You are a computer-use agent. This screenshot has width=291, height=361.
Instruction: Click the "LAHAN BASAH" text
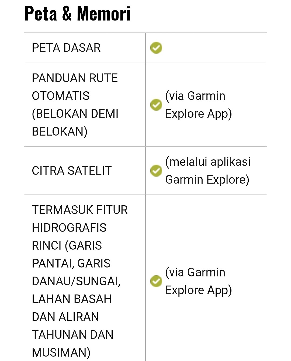pyautogui.click(x=71, y=299)
